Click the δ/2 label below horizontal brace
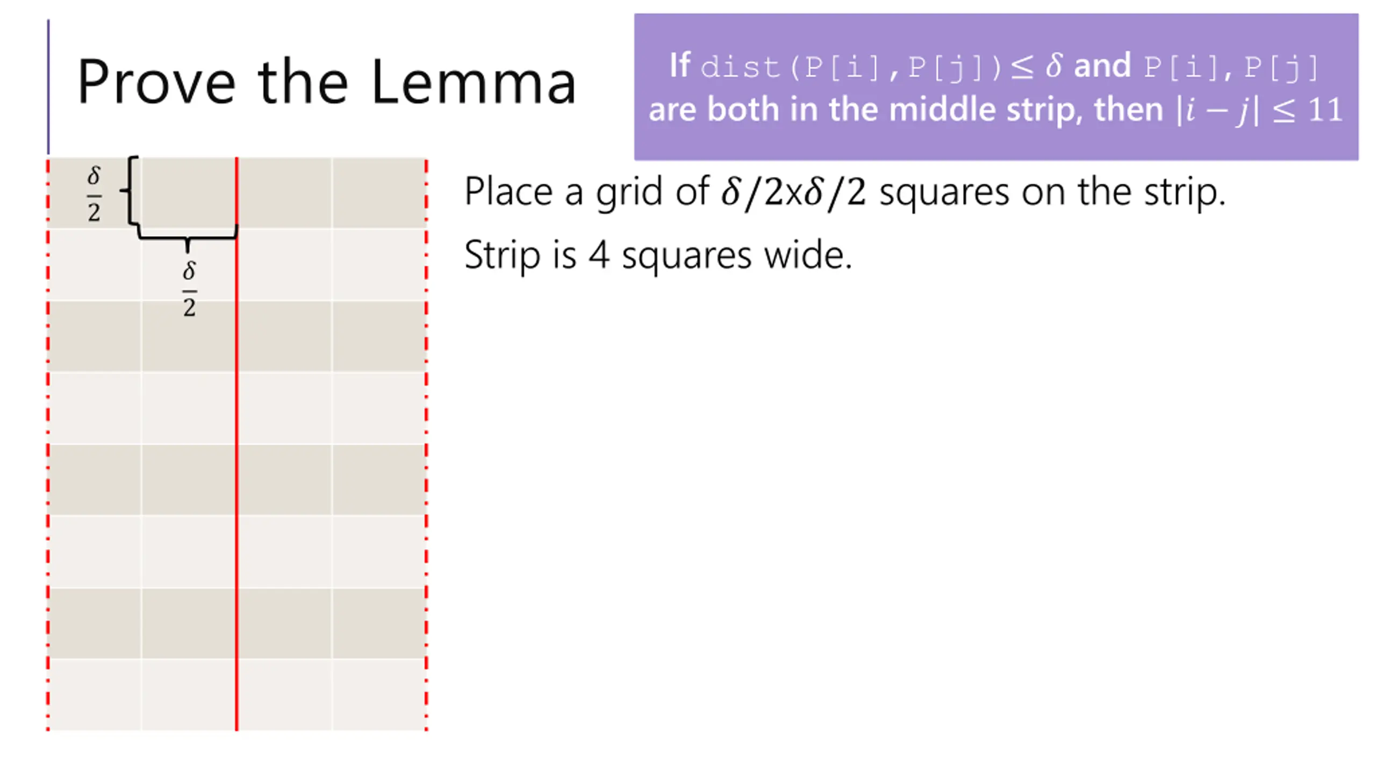 point(189,289)
